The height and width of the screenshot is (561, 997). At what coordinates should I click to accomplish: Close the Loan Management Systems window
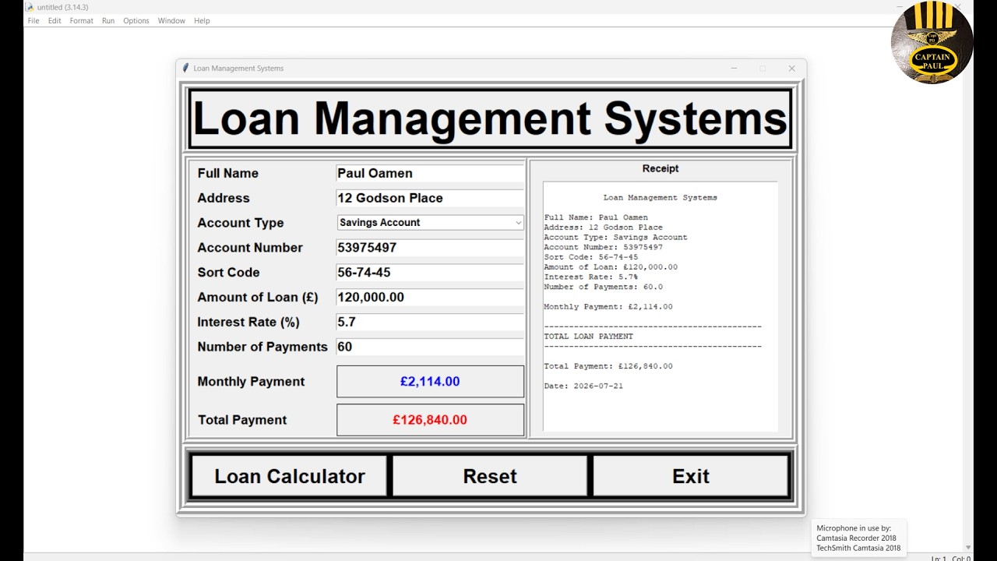tap(791, 69)
